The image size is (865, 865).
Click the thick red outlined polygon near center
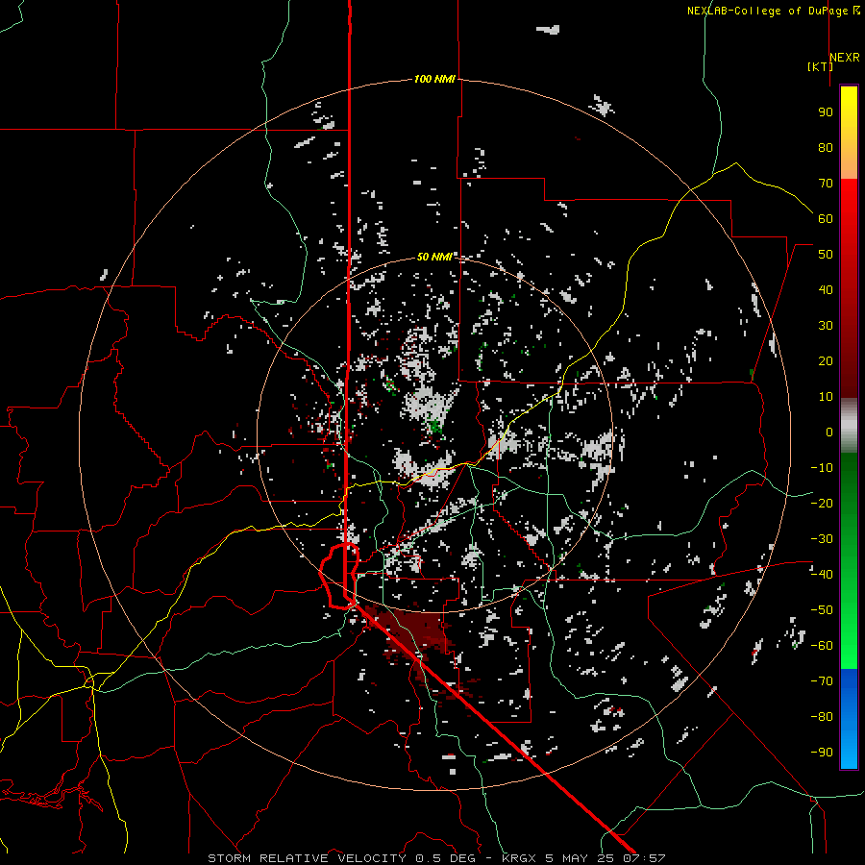tap(340, 576)
